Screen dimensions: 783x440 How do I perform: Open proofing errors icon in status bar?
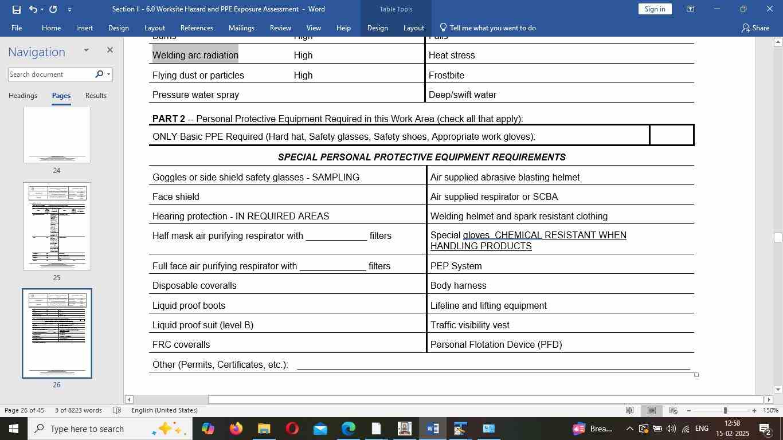point(116,410)
